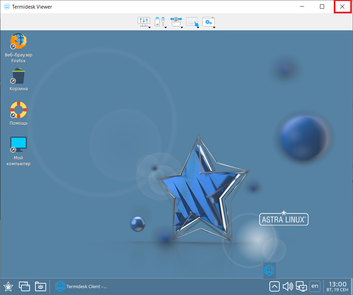Close the Termidesk Viewer window
Screen dimensions: 353x295
click(342, 7)
